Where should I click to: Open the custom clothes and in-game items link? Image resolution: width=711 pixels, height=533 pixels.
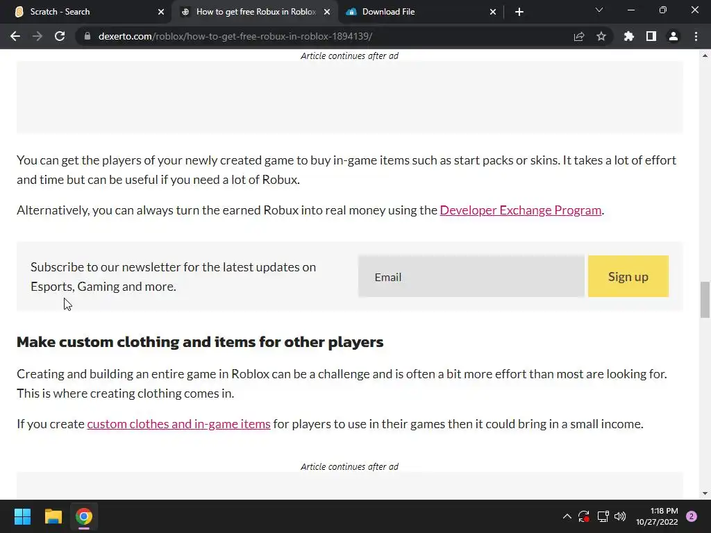coord(178,424)
